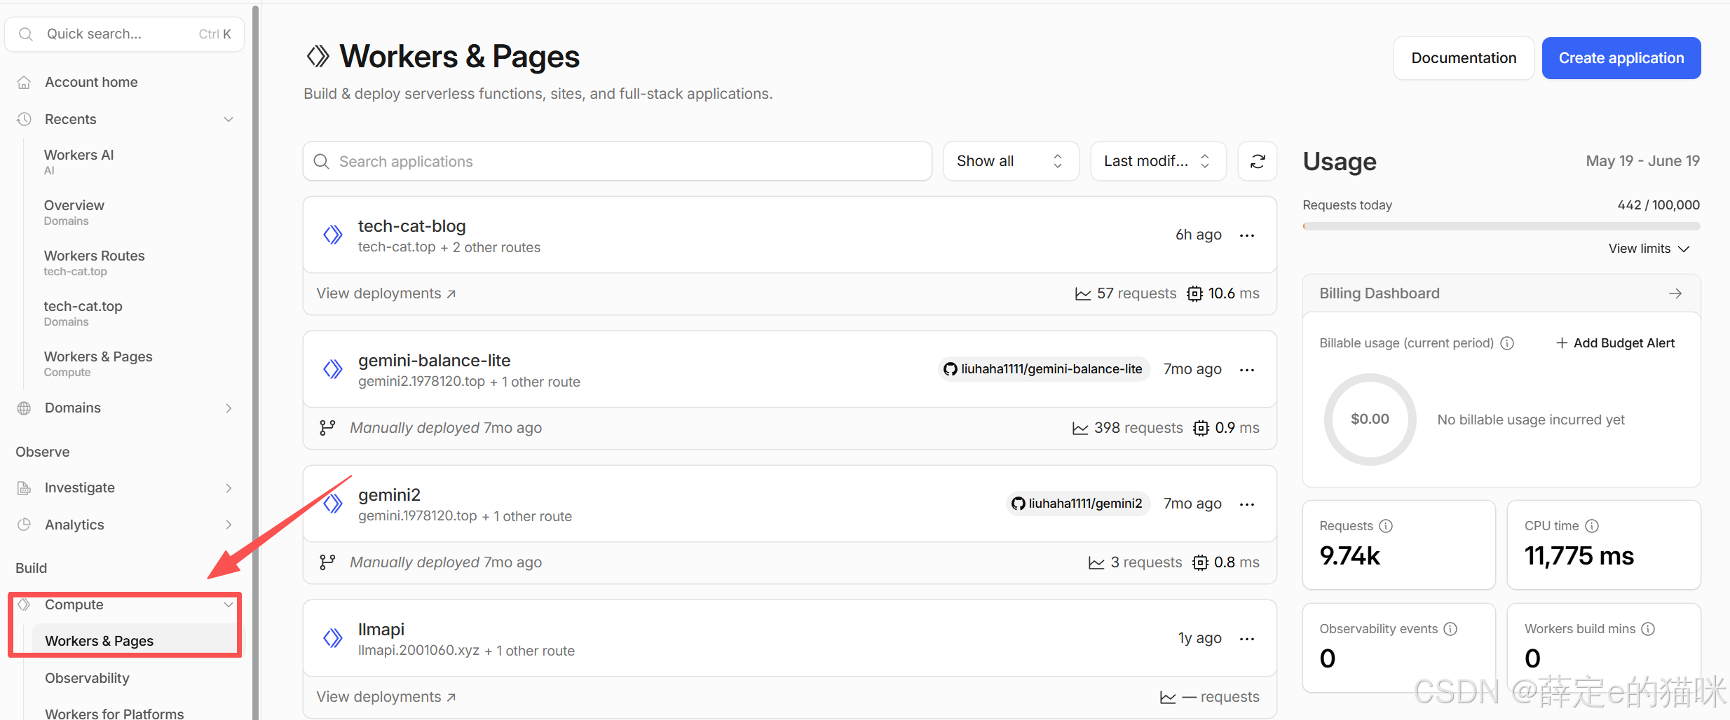The image size is (1730, 720).
Task: Click the Recents clock icon
Action: [24, 119]
